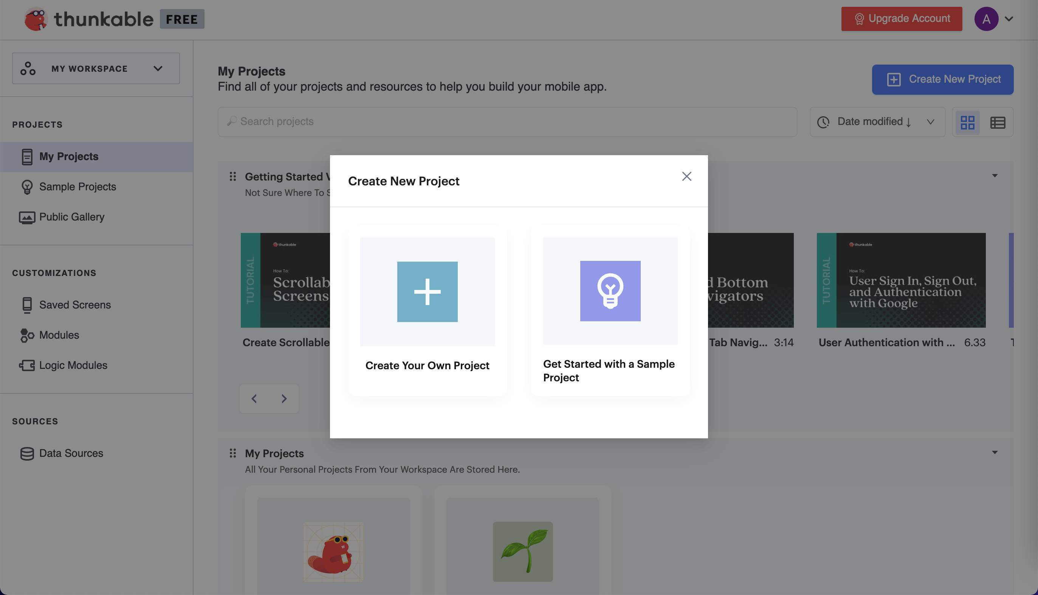The image size is (1038, 595).
Task: Open the My Workspace dropdown
Action: [x=96, y=68]
